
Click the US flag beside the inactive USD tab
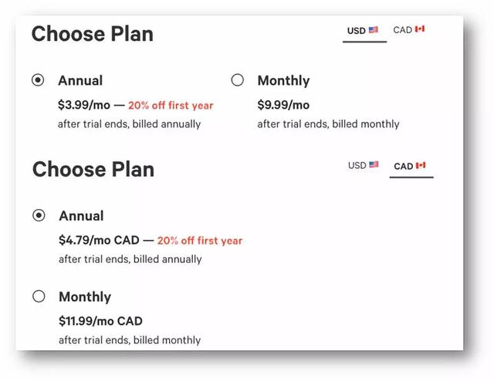click(374, 165)
